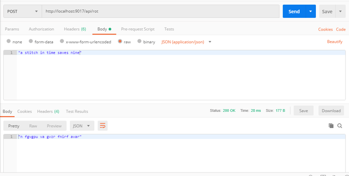
Task: Click line number 1 in request editor
Action: point(11,53)
